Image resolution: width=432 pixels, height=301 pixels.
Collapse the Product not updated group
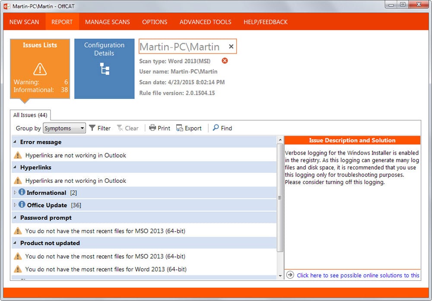point(15,243)
